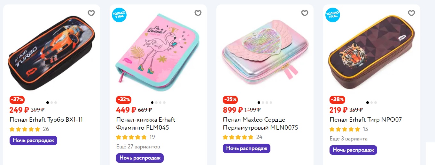The image size is (435, 165).
Task: Click rating stars of Maxleo Сердце
Action: click(x=238, y=137)
